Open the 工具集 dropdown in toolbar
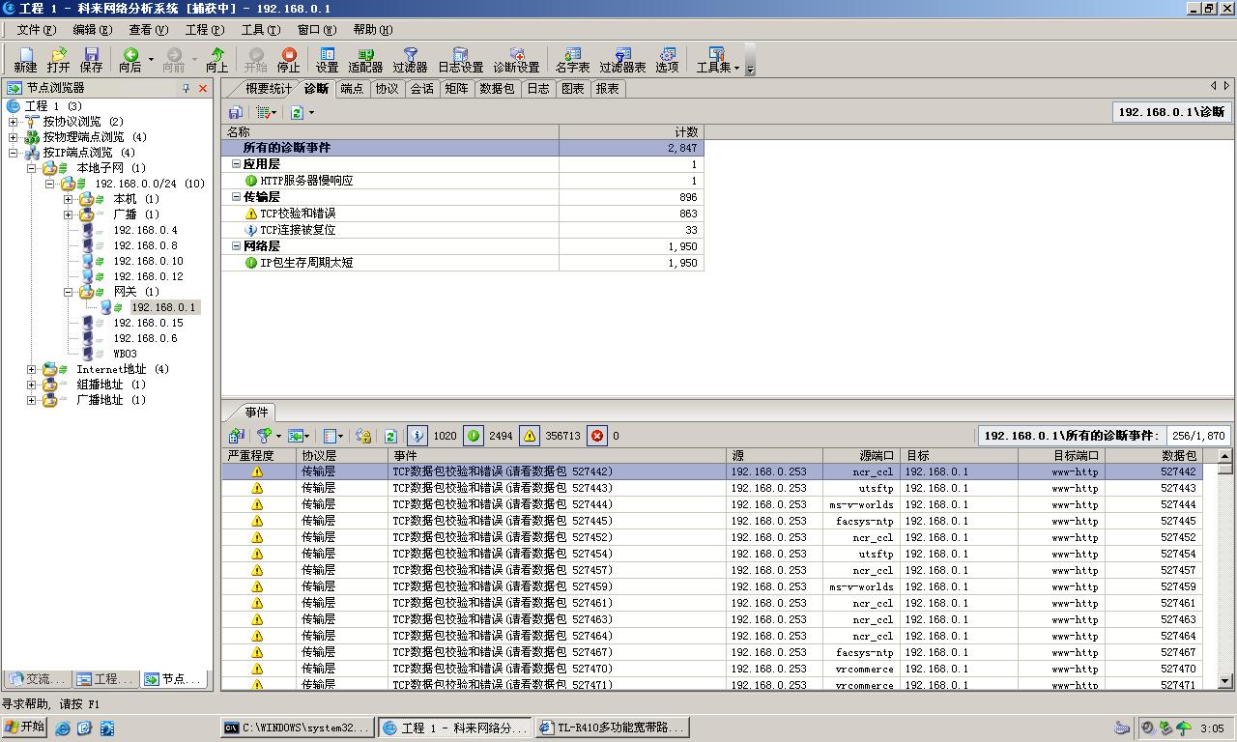The image size is (1237, 742). 717,60
